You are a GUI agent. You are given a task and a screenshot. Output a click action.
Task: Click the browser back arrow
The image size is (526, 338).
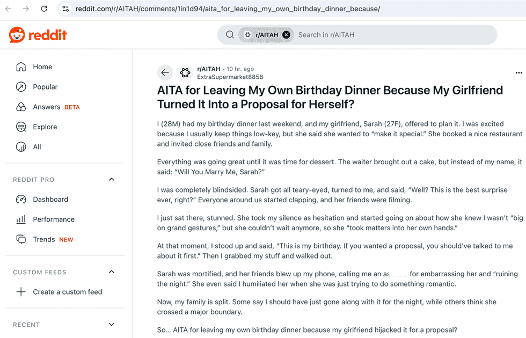coord(9,9)
